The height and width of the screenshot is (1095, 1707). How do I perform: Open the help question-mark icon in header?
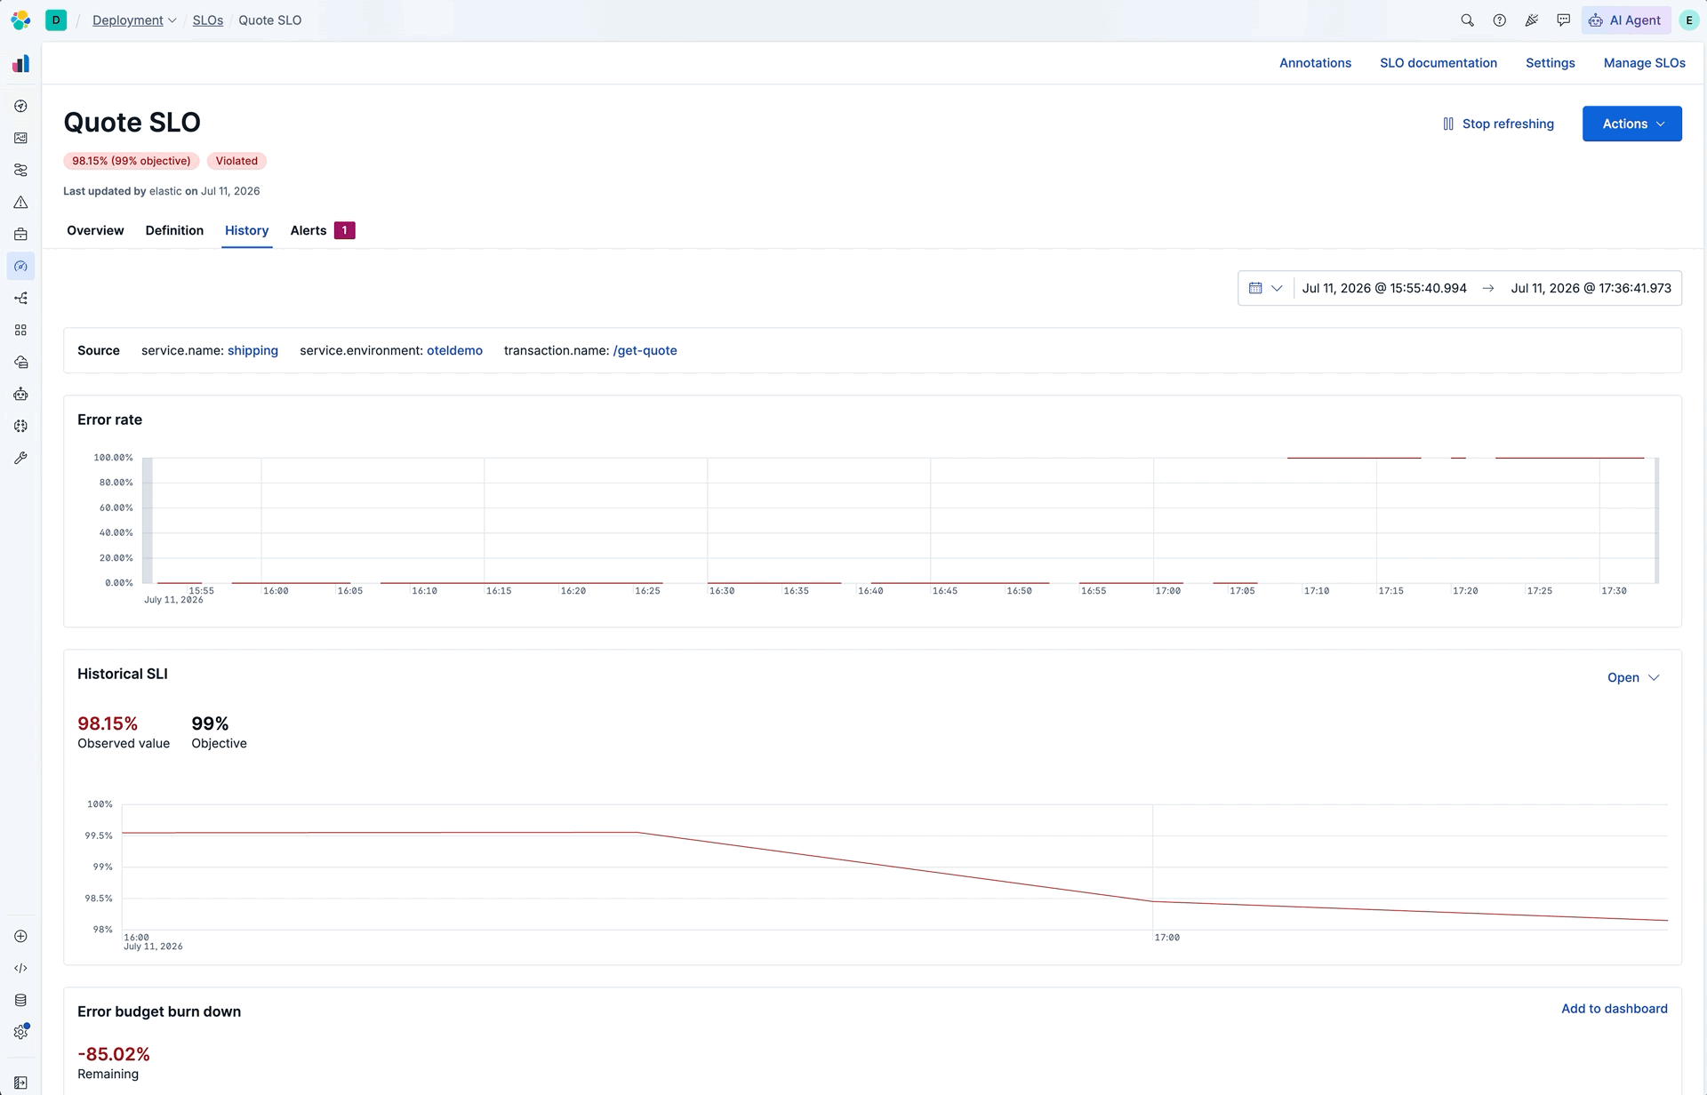(1499, 20)
